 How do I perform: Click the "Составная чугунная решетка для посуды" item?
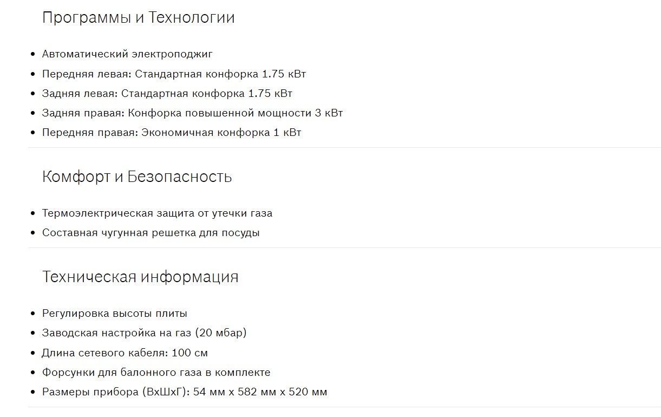150,233
